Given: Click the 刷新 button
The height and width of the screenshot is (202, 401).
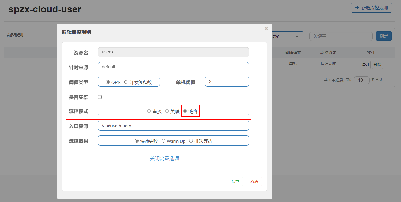Looking at the screenshot, I should click(384, 36).
